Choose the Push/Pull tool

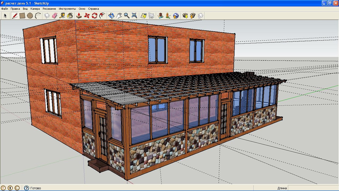click(x=79, y=16)
